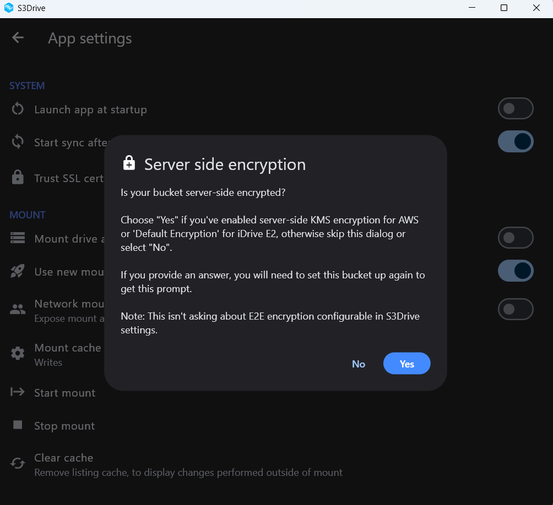Screen dimensions: 553x505
Task: Toggle Launch app at startup switch
Action: tap(515, 108)
